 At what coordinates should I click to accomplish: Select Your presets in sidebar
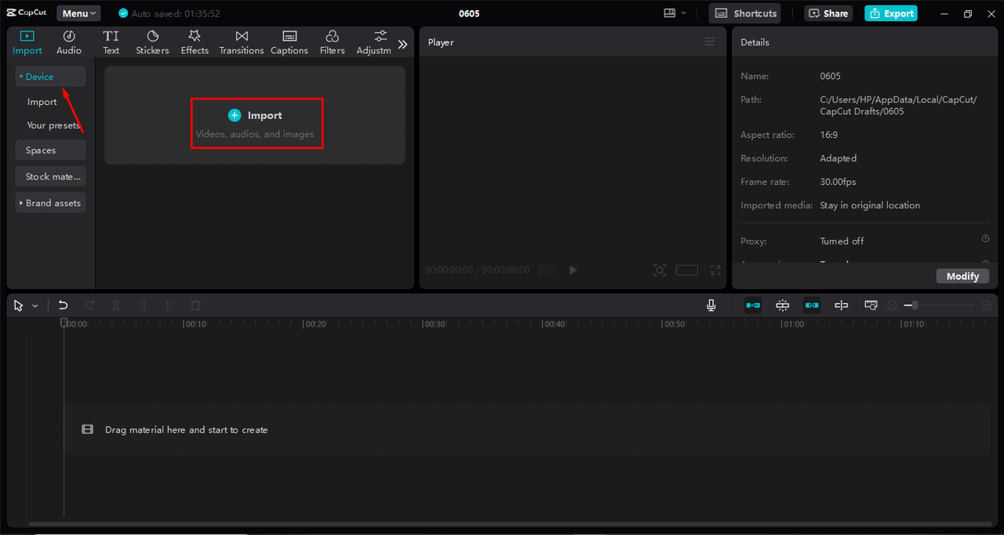(x=53, y=125)
